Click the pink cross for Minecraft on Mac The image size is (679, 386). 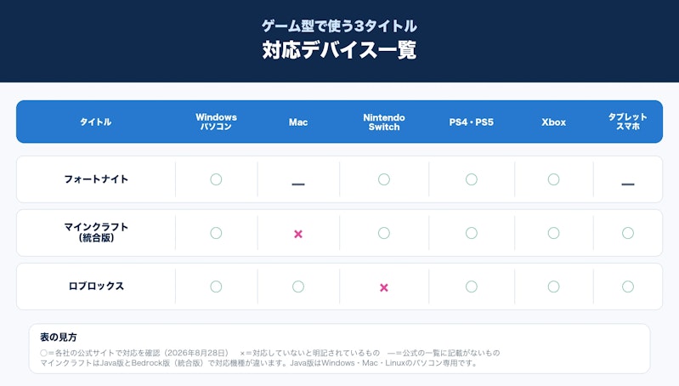point(298,234)
